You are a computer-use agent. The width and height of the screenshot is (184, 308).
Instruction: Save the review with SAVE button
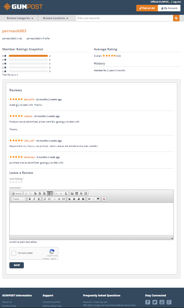16,265
